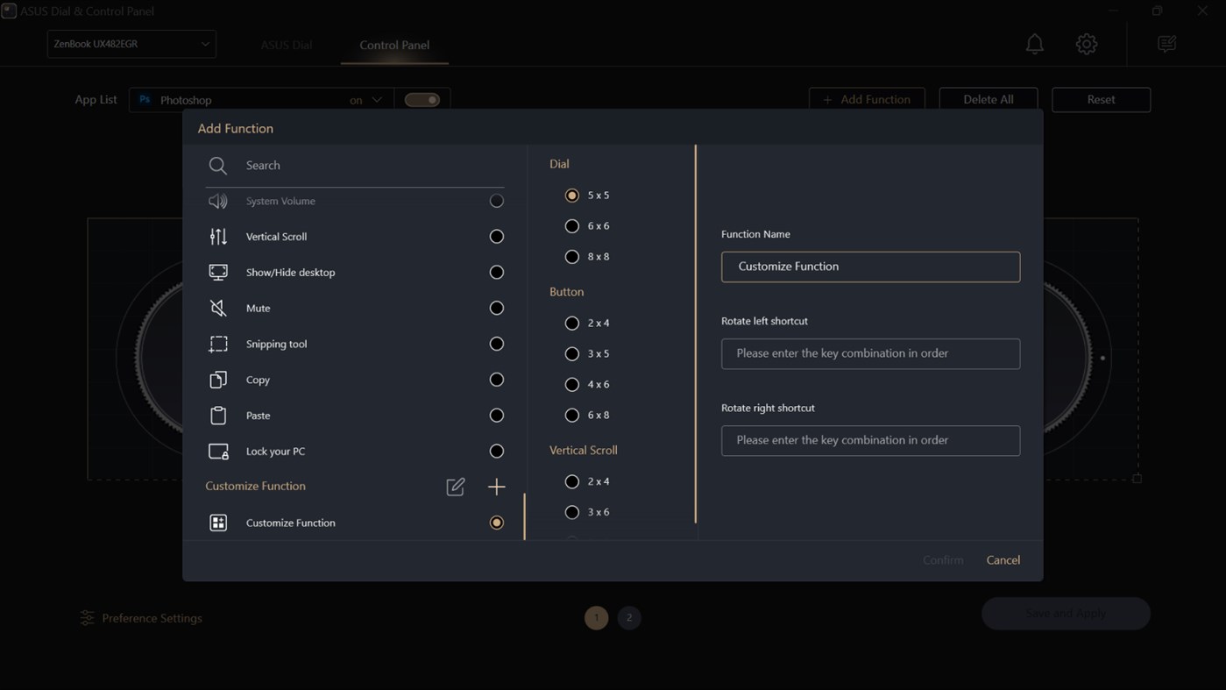
Task: Open the Control Panel tab
Action: coord(393,45)
